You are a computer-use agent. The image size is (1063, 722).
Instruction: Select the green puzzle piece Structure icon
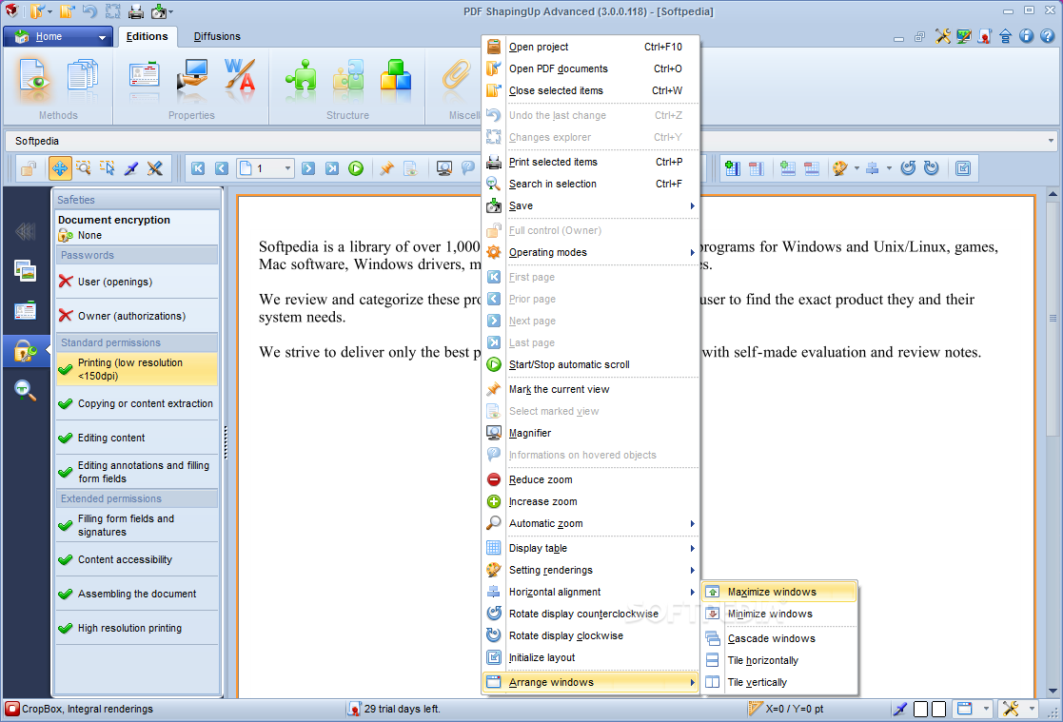coord(301,77)
